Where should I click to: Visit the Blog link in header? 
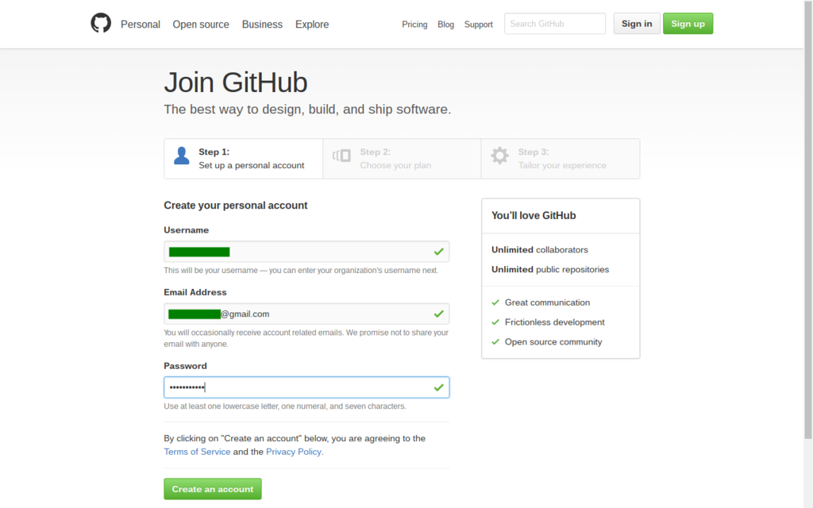pyautogui.click(x=446, y=25)
